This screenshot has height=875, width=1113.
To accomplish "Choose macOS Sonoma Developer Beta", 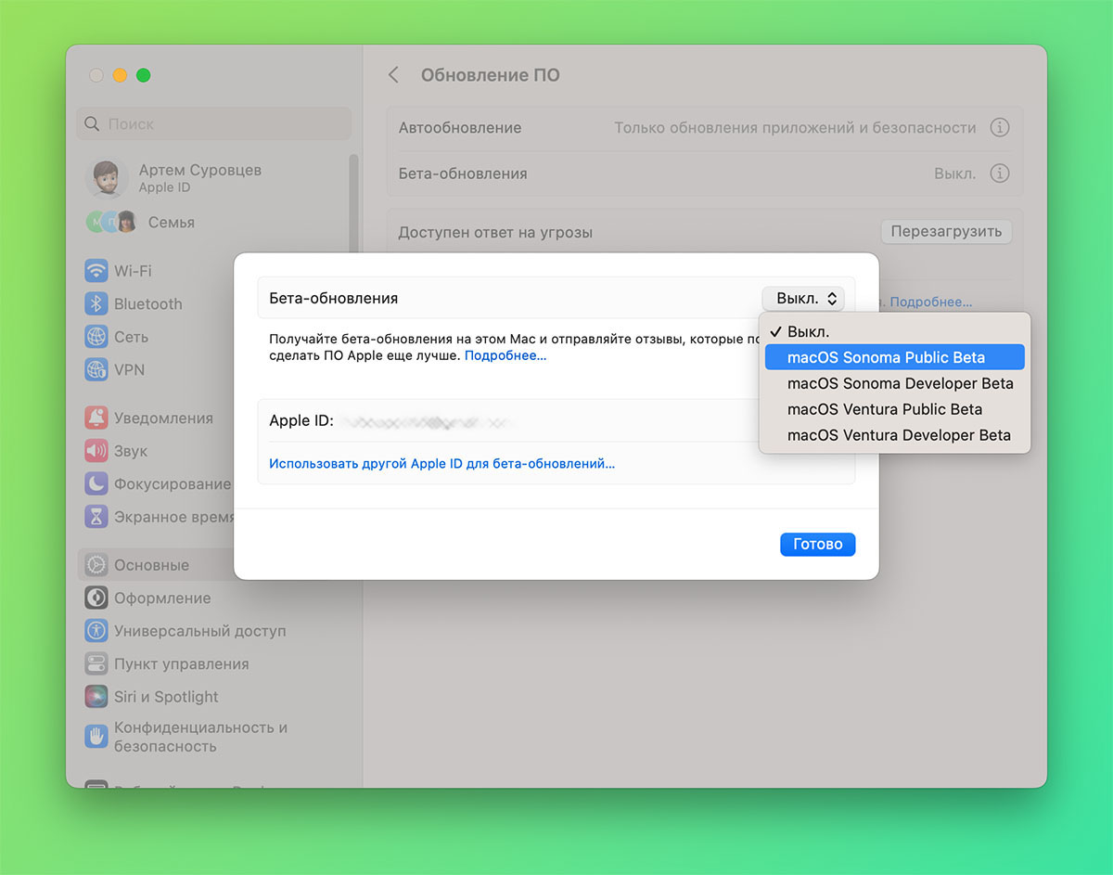I will pyautogui.click(x=894, y=383).
